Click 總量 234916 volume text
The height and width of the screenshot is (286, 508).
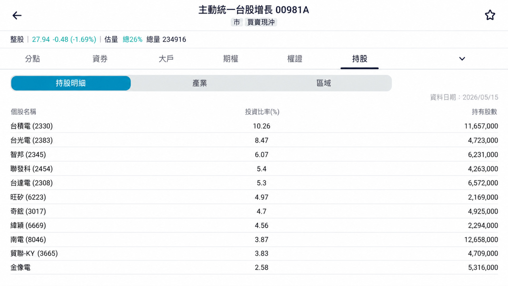[166, 39]
